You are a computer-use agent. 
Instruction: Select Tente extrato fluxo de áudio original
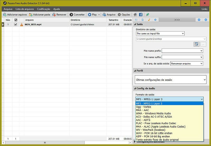point(169,140)
